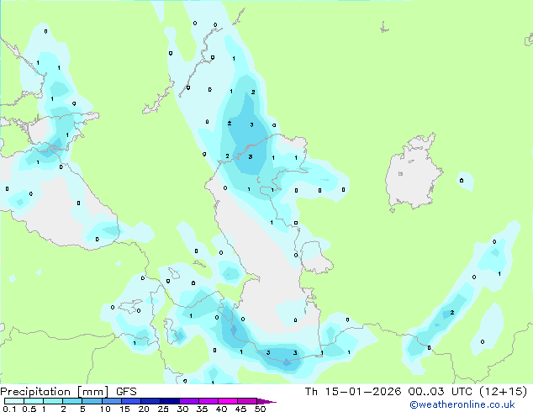Click the 'GFS' model label
533x412 pixels.
pyautogui.click(x=126, y=392)
